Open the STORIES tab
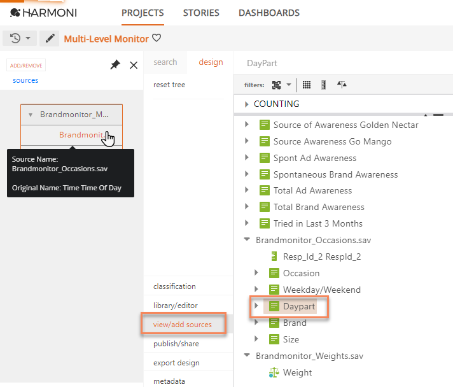Viewport: 453px width, 387px height. (x=201, y=13)
